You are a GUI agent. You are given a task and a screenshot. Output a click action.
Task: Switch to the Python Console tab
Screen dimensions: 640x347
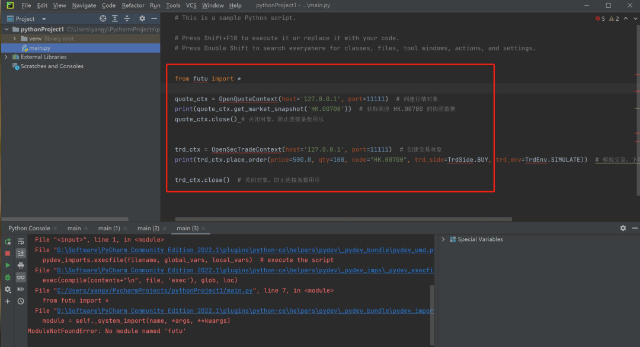click(29, 229)
